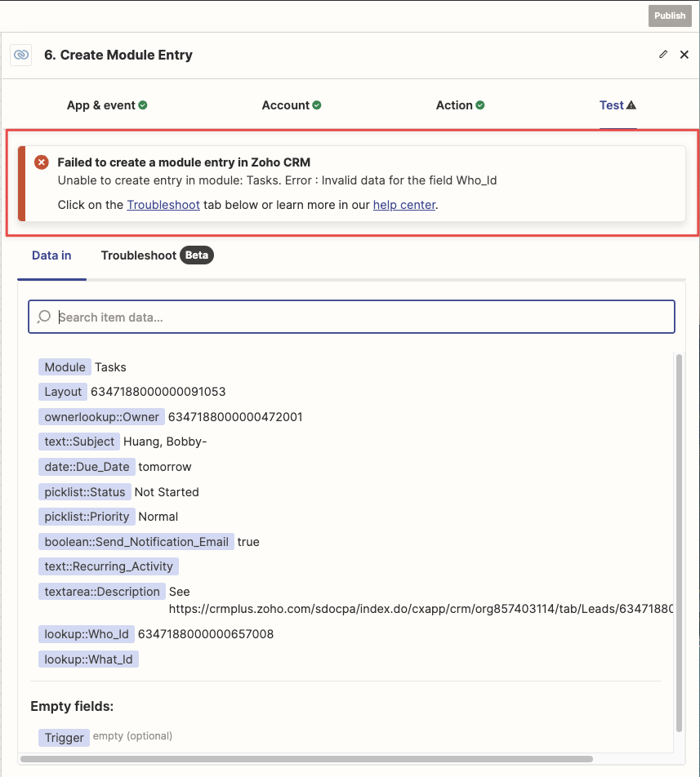This screenshot has width=700, height=777.
Task: Click the crmplus.zoho.com description URL
Action: pos(421,609)
